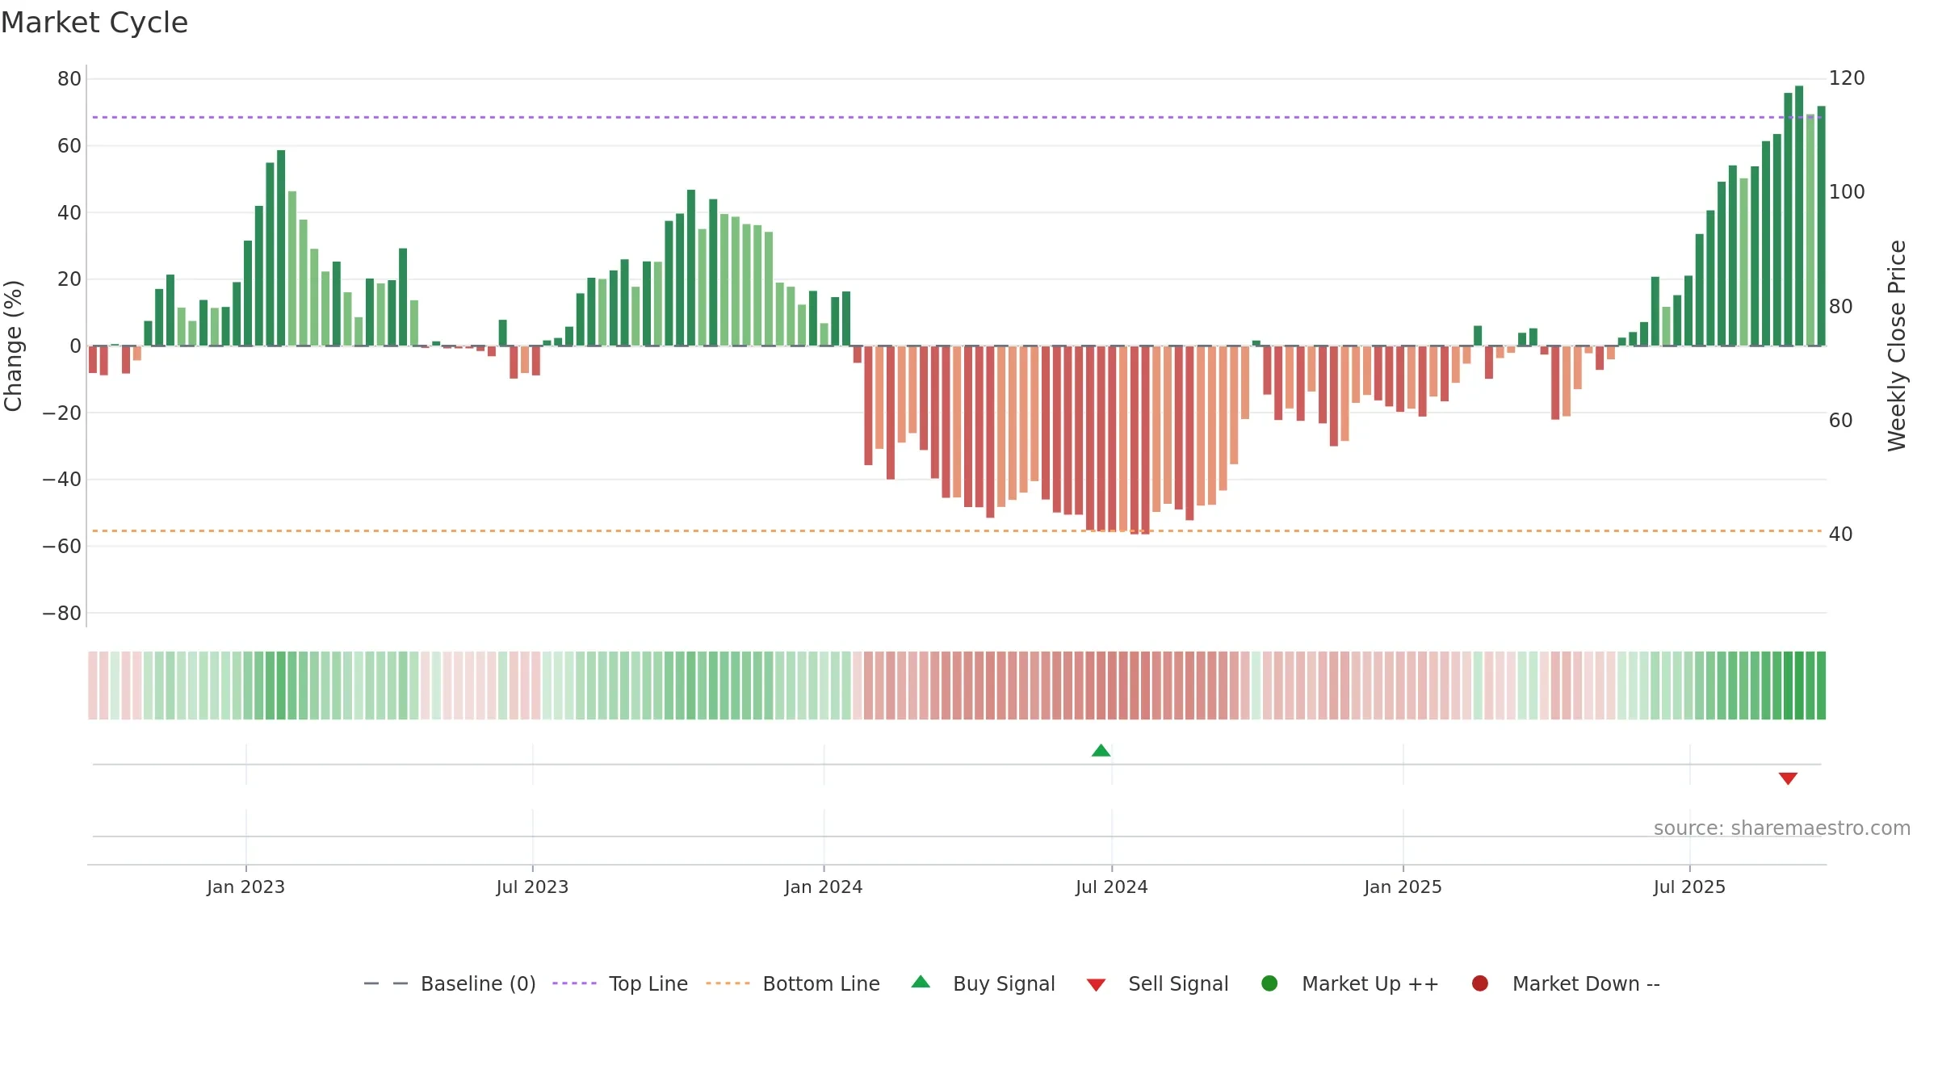Click the early 2023 peak green bar near 58
Viewport: 1938px width, 1090px height.
point(281,248)
